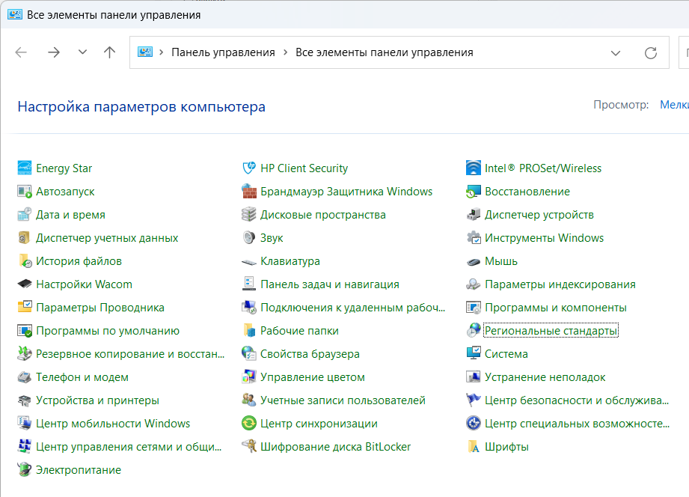Open the Energy Star icon

[x=25, y=168]
